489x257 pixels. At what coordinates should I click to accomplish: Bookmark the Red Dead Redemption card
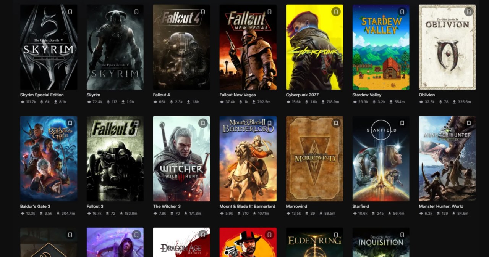(269, 235)
